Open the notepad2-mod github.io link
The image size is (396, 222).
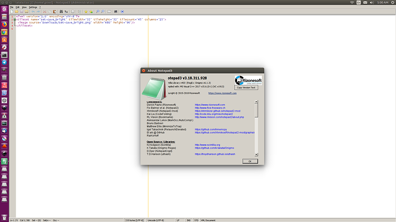pos(218,111)
